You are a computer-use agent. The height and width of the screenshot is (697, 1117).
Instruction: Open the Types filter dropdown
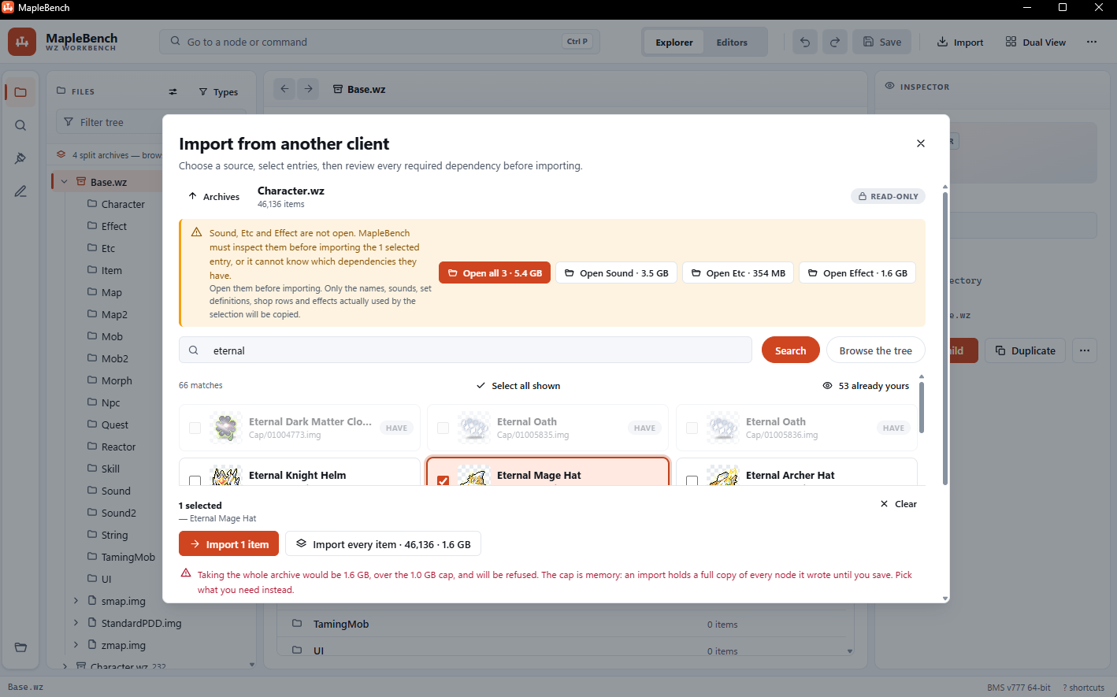(218, 92)
